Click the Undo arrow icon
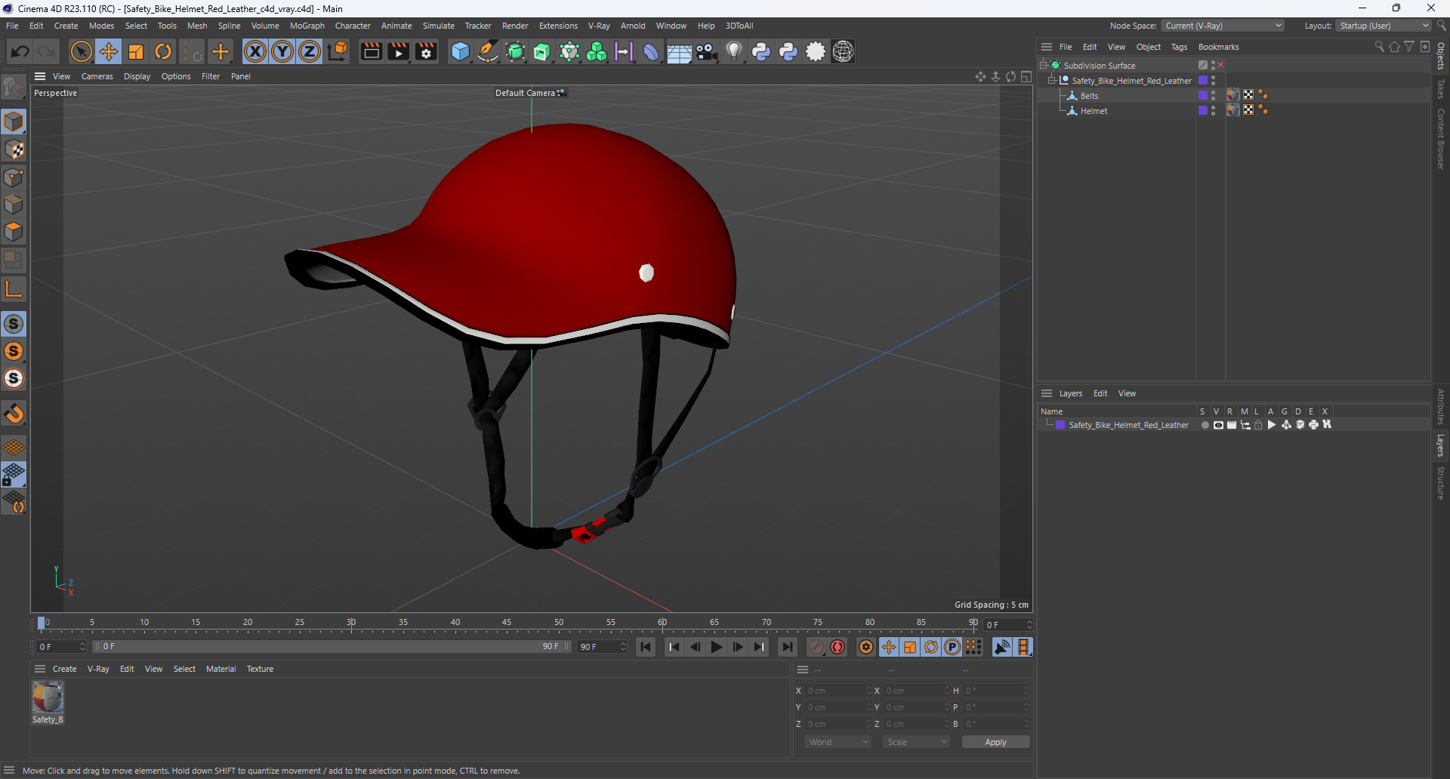Image resolution: width=1450 pixels, height=779 pixels. click(x=20, y=51)
